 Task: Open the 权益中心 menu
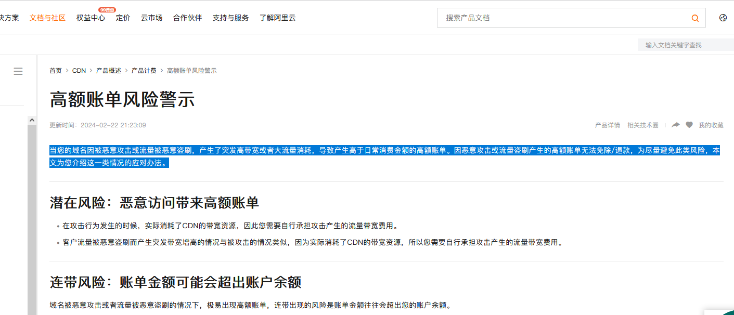click(91, 18)
